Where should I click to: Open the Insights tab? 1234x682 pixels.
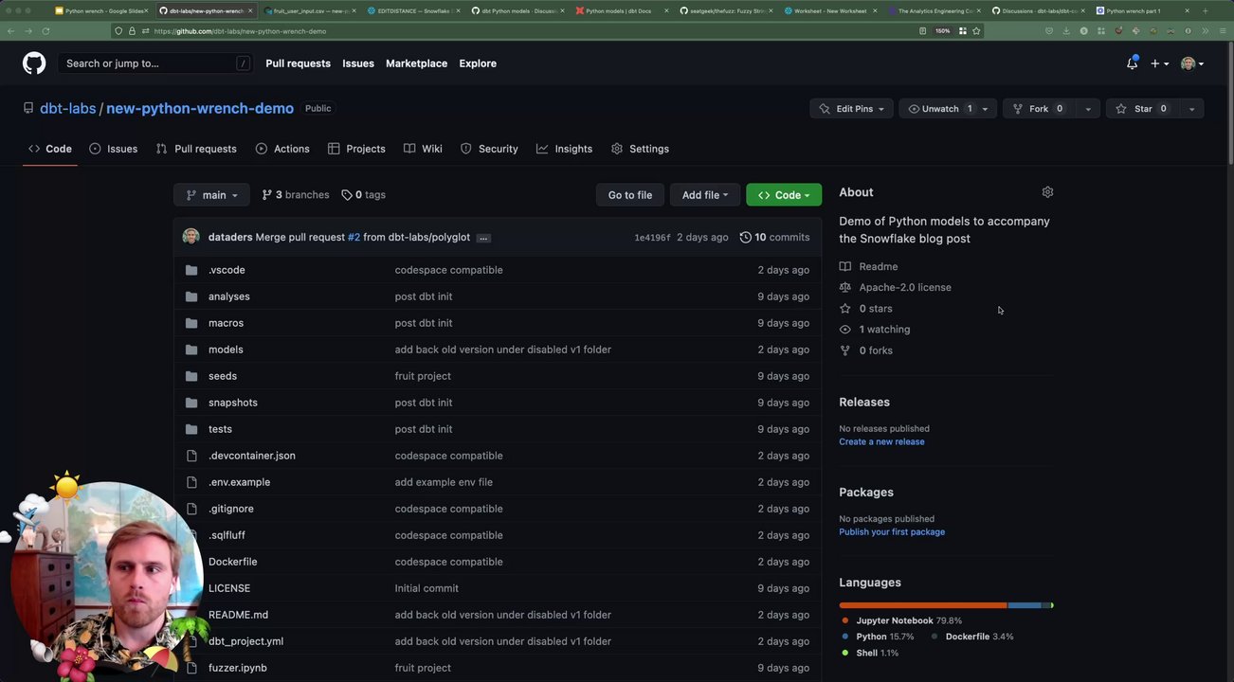point(564,149)
